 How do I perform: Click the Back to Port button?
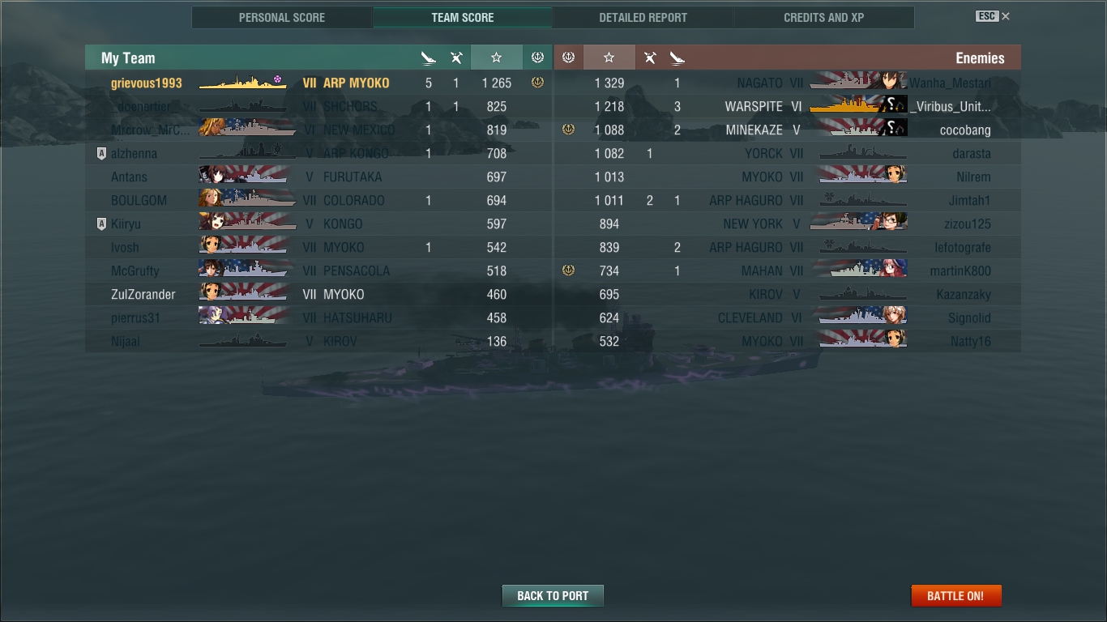click(x=553, y=595)
